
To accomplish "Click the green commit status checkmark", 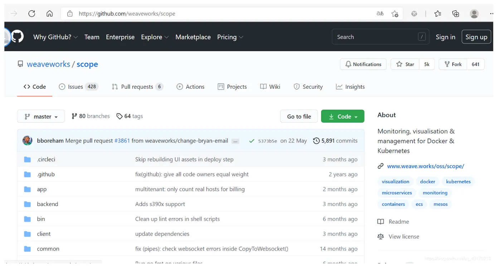I will (252, 141).
